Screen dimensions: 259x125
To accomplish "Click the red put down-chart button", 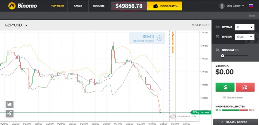I will point(245,87).
